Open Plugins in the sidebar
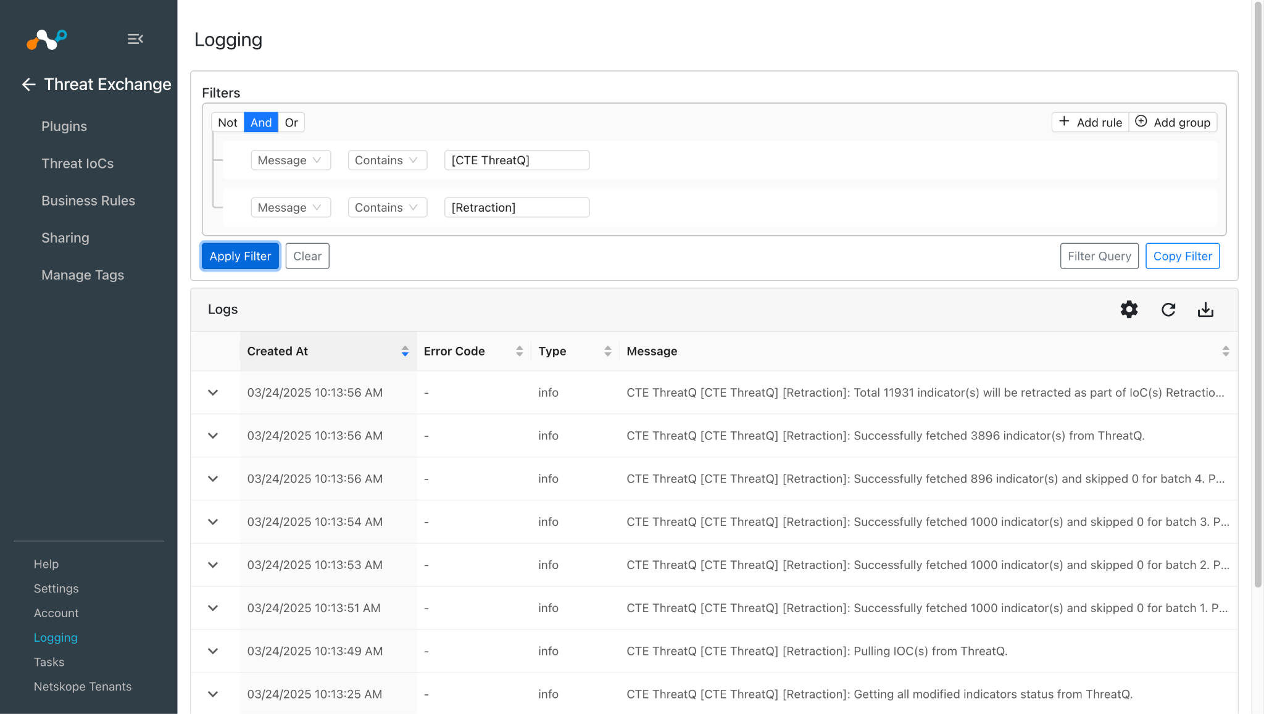Viewport: 1264px width, 714px height. coord(64,127)
